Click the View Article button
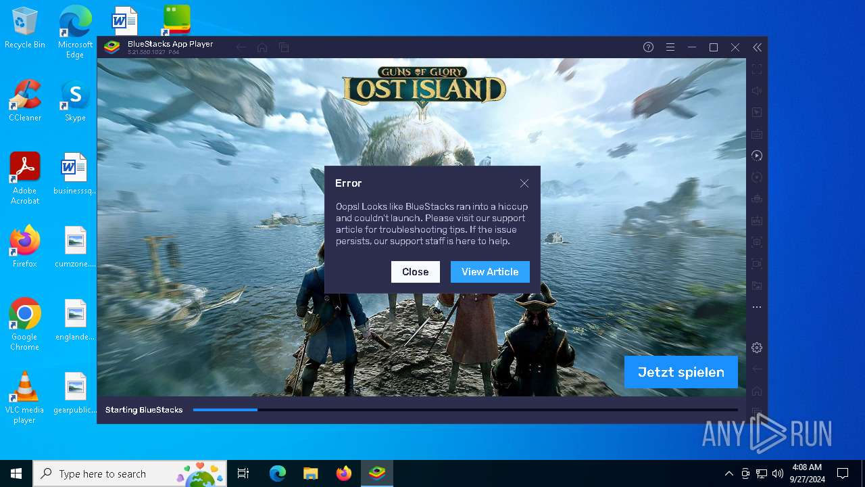The image size is (865, 487). [490, 272]
